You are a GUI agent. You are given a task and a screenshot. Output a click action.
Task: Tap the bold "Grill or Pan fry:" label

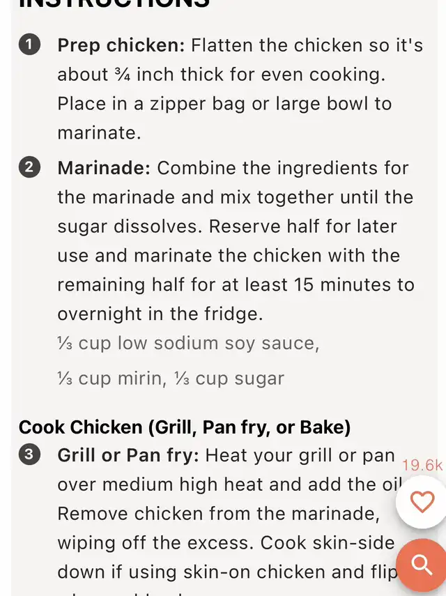click(x=129, y=456)
